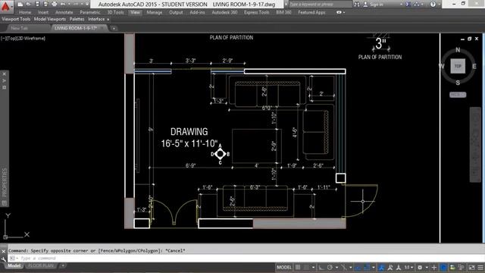Screen dimensions: 485x273
Task: Open the Add-ins ribbon tab
Action: [197, 12]
